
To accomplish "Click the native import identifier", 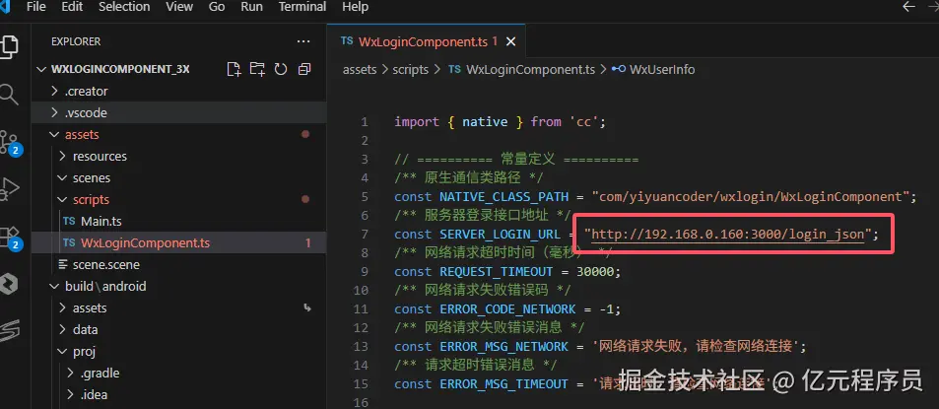I will pyautogui.click(x=485, y=121).
